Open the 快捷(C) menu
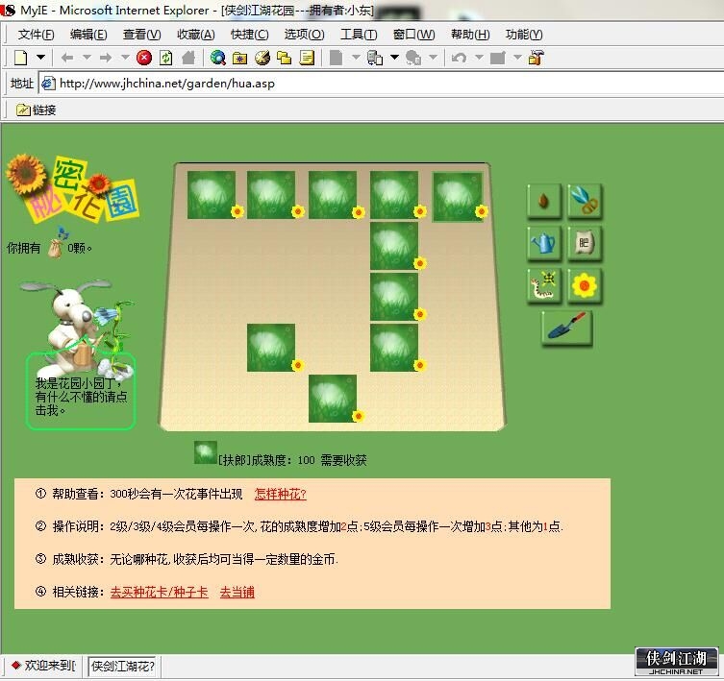This screenshot has width=724, height=681. [x=249, y=35]
